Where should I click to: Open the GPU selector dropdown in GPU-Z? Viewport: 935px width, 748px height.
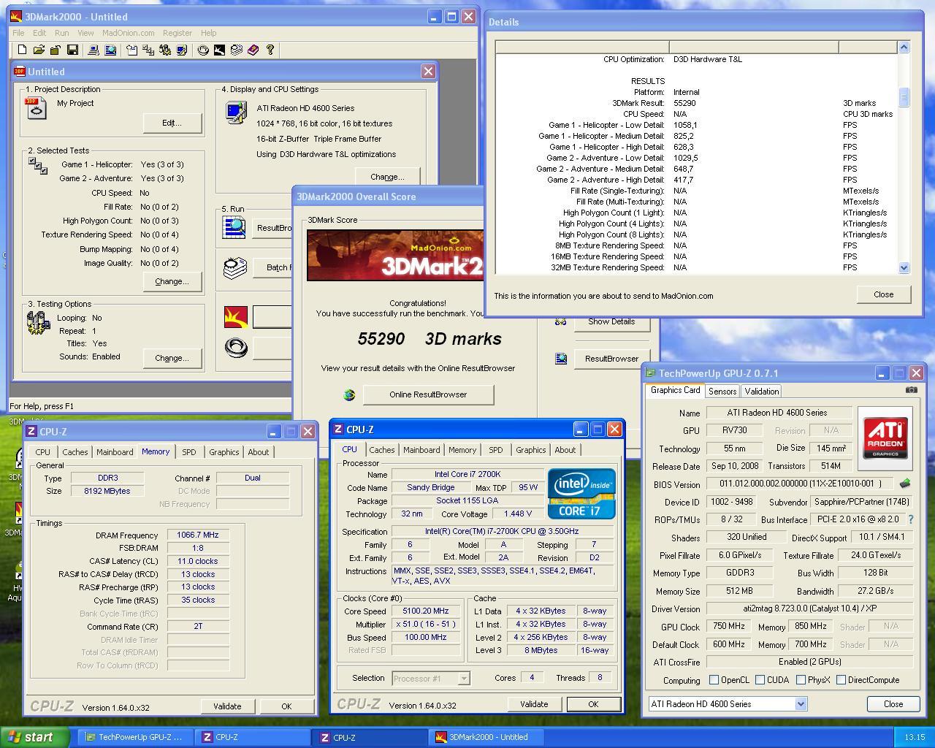pos(801,704)
